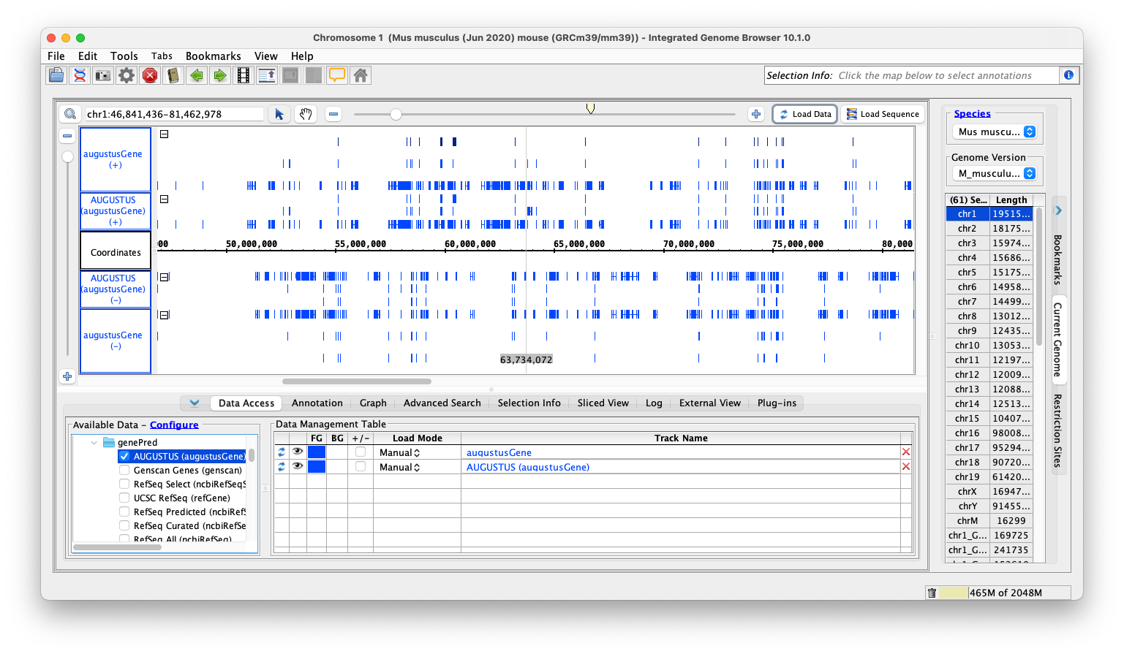
Task: Click the home icon in the toolbar
Action: (361, 75)
